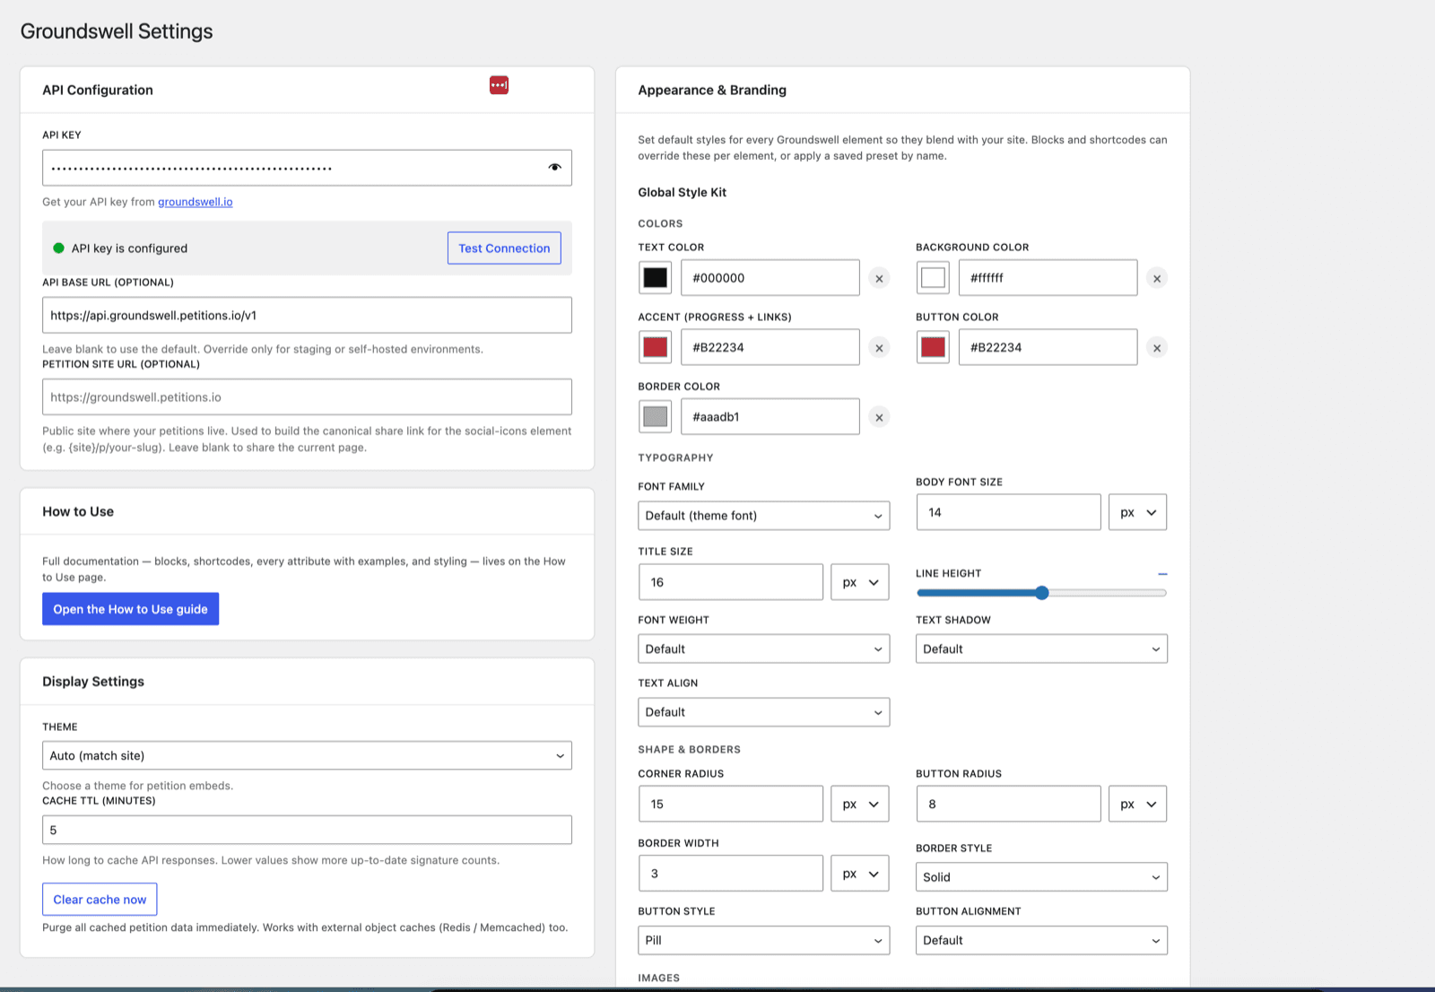
Task: Open the title size unit dropdown
Action: coord(860,582)
